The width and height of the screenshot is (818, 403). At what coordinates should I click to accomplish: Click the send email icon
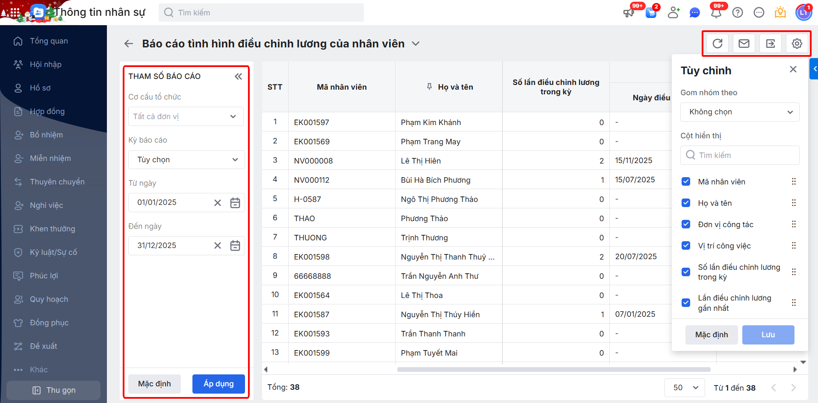click(744, 44)
